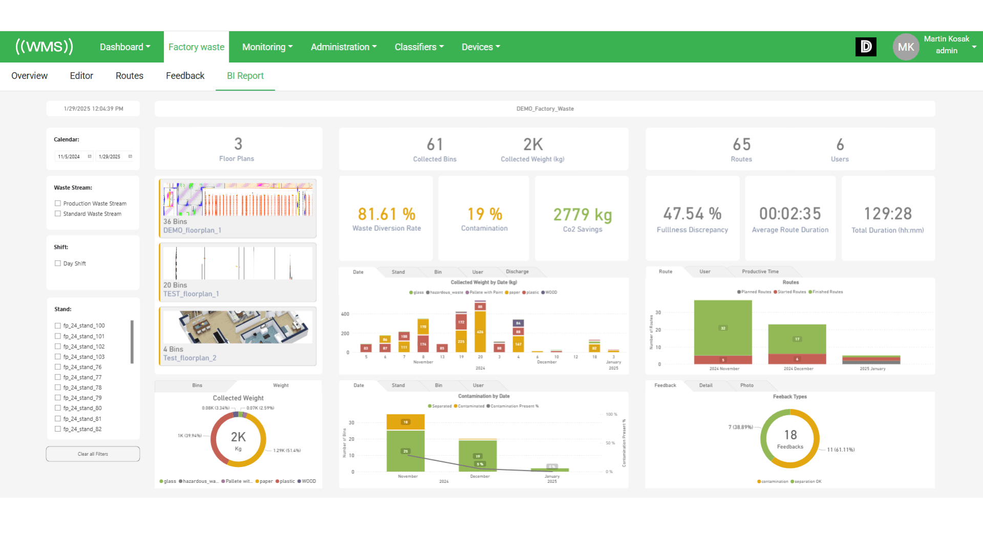Viewport: 983px width, 553px height.
Task: Open end date calendar picker icon
Action: (130, 157)
